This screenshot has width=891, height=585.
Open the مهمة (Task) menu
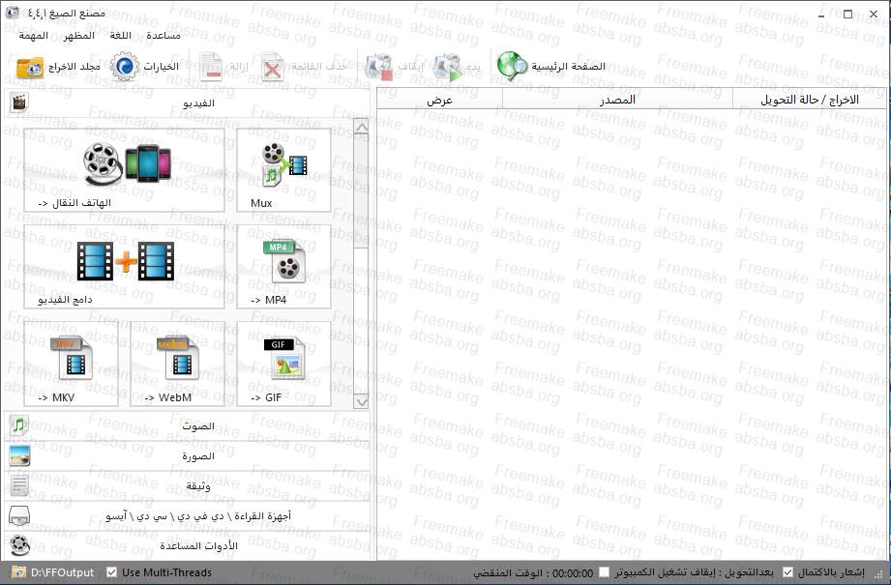[34, 35]
